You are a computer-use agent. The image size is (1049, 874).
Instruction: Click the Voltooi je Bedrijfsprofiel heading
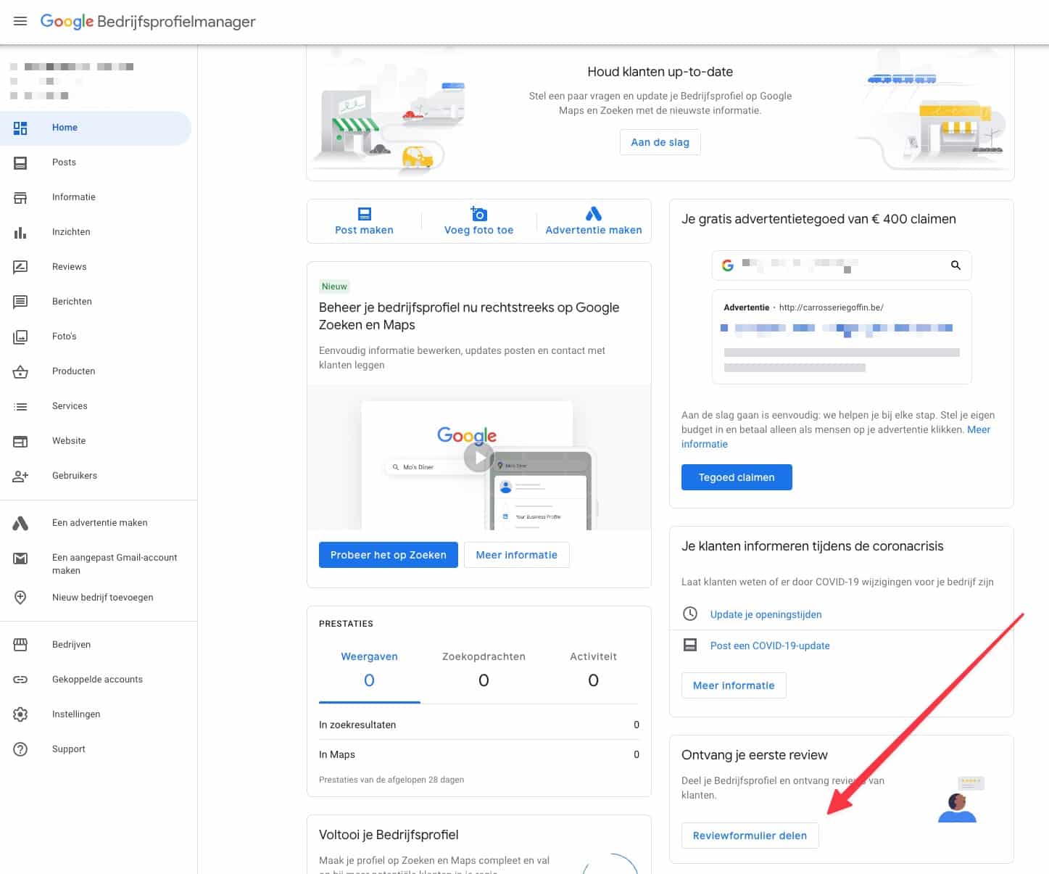click(389, 835)
